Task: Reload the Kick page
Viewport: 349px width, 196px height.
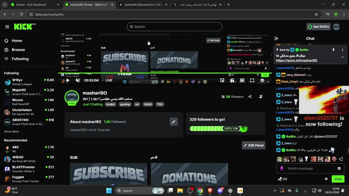Action: click(21, 14)
